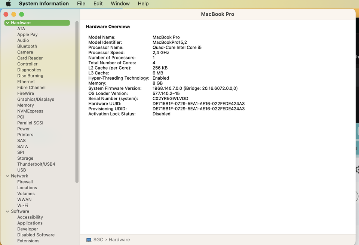Select ATA in the sidebar
This screenshot has height=245, width=359.
pos(21,29)
